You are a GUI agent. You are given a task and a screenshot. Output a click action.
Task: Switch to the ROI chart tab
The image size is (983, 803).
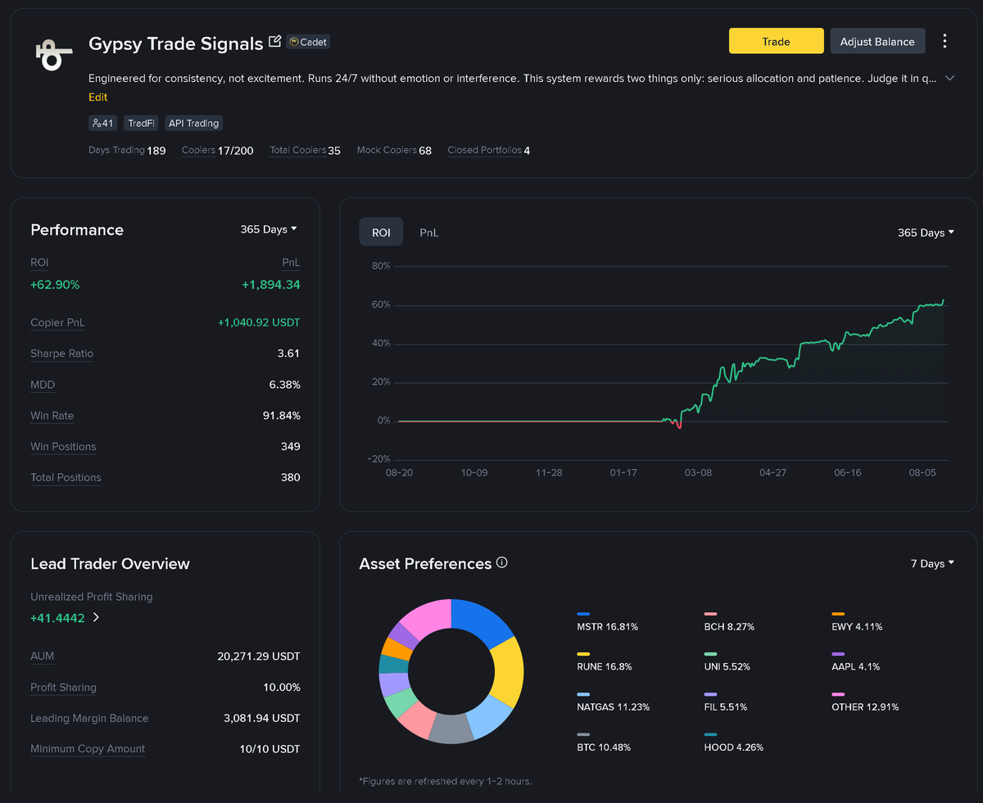click(381, 232)
